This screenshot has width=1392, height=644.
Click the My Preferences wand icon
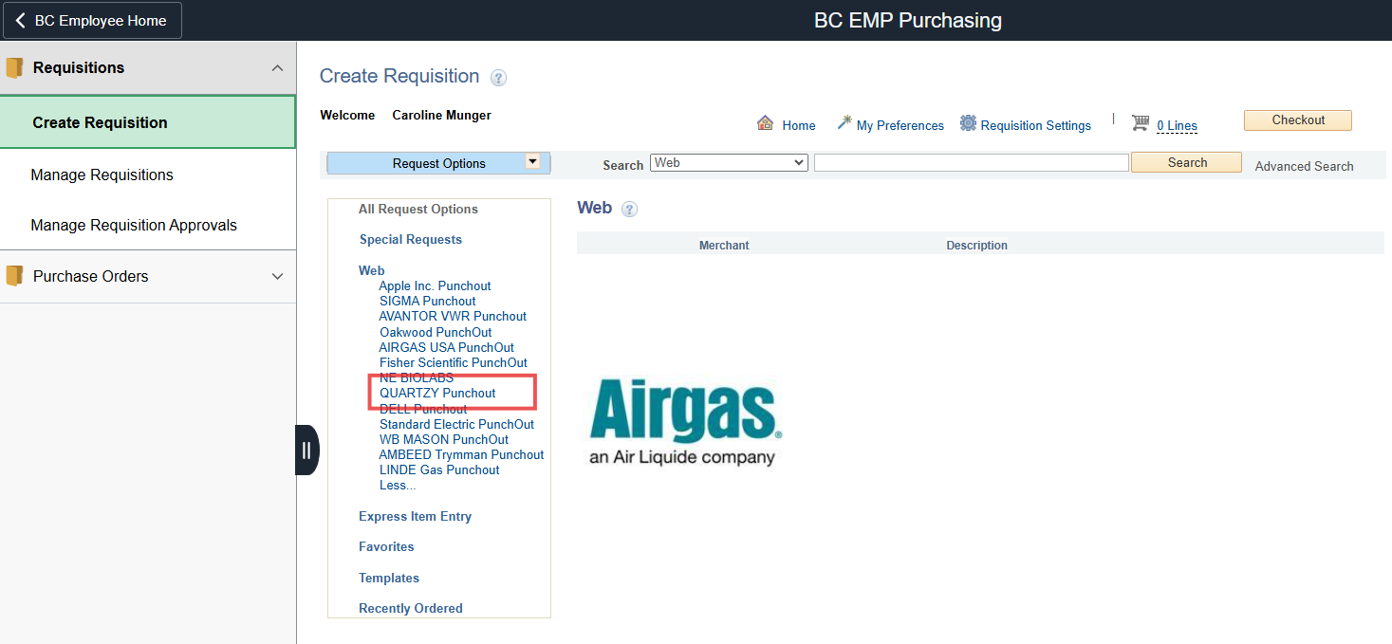(x=844, y=123)
